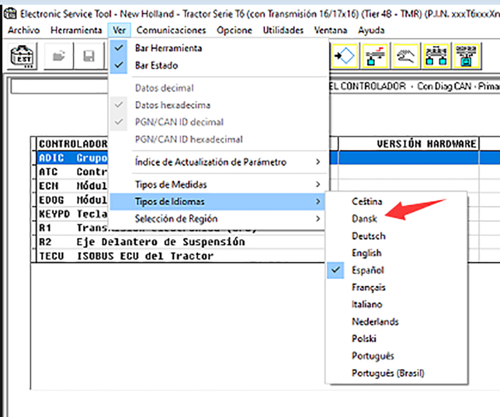Select the EDOG controller row

tap(72, 200)
